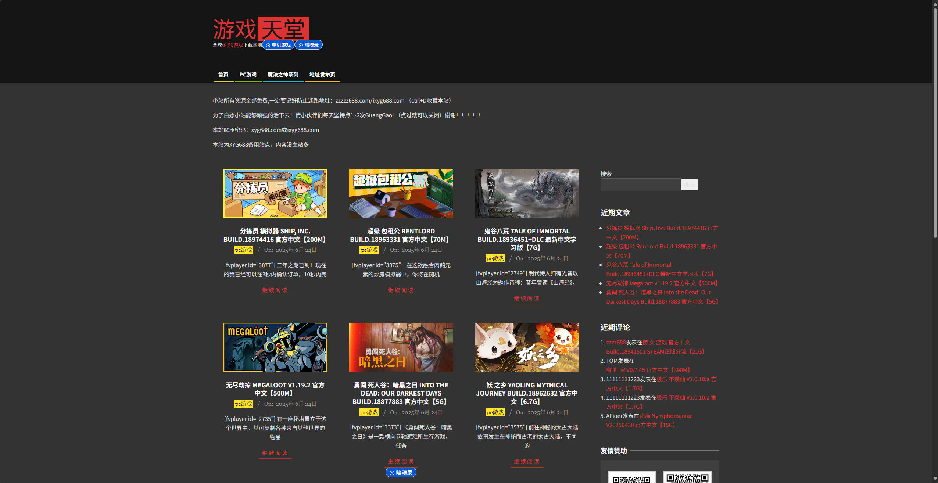The width and height of the screenshot is (938, 483).
Task: Open fourth comment's 极乐 不羡仙 V1.0.10.a link
Action: (661, 402)
